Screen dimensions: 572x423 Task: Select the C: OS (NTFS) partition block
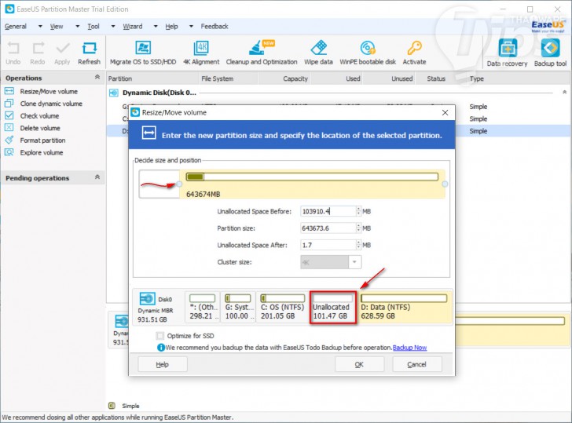(282, 307)
